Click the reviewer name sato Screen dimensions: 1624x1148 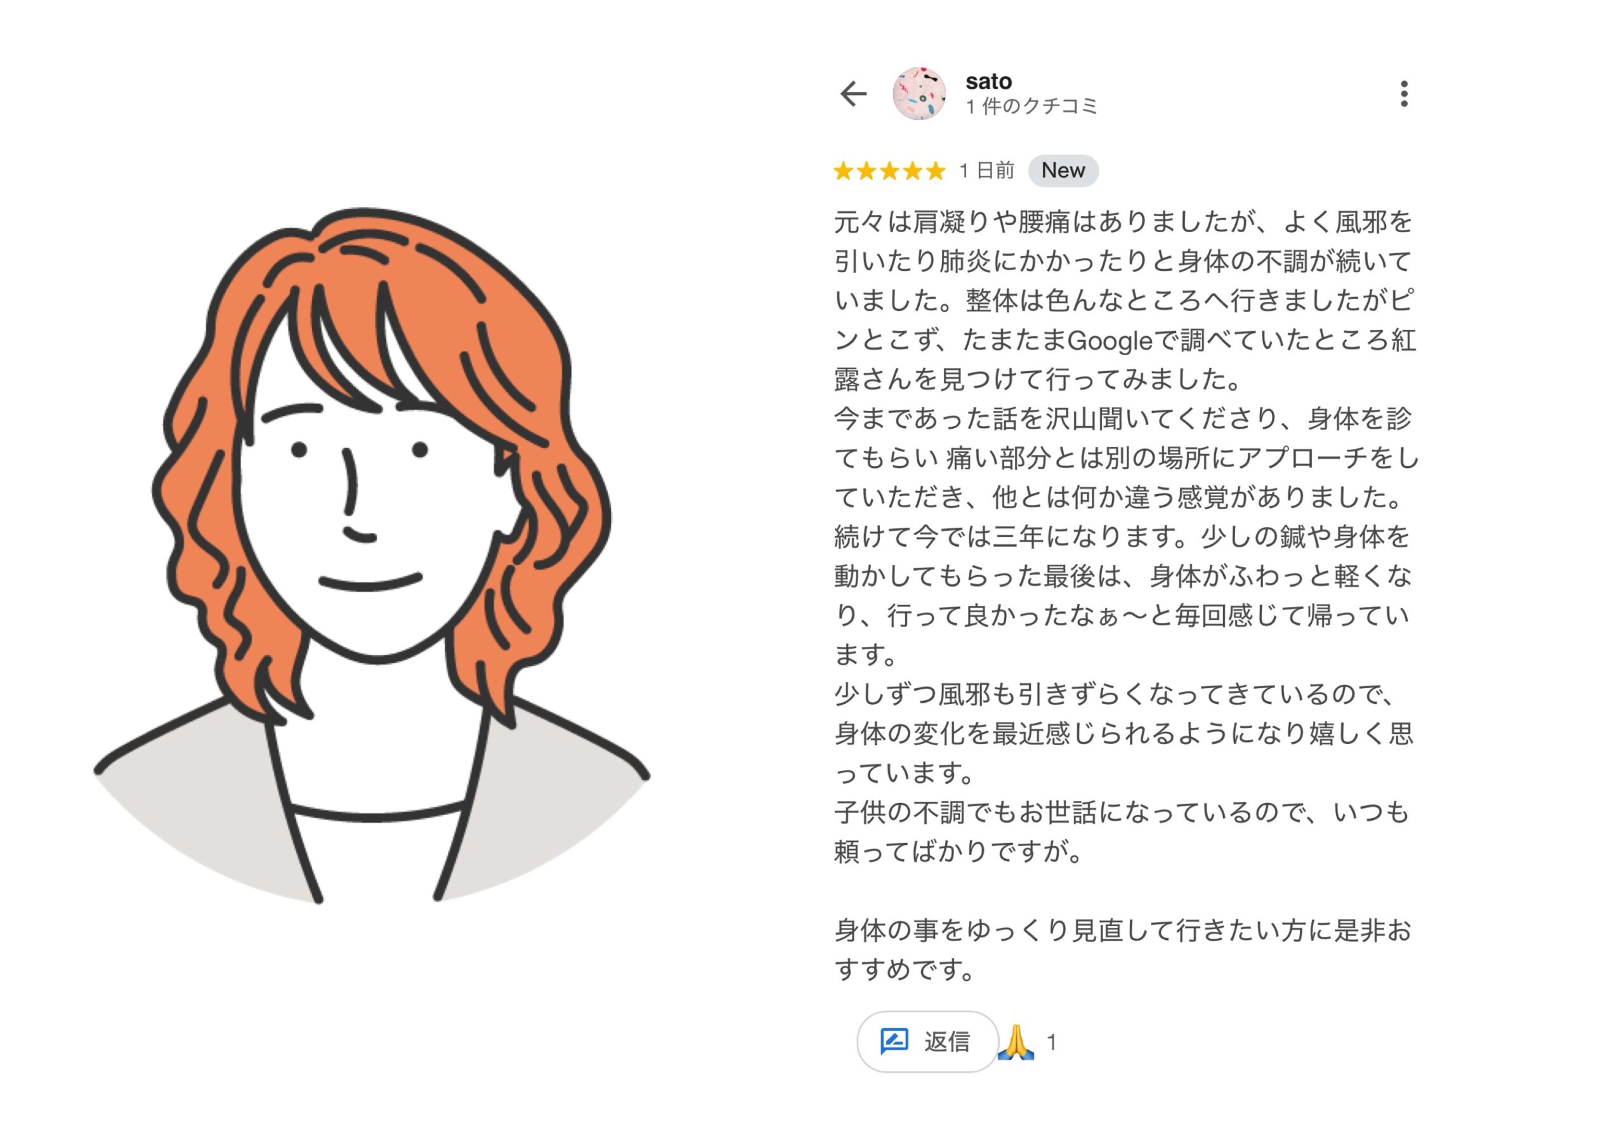point(988,81)
